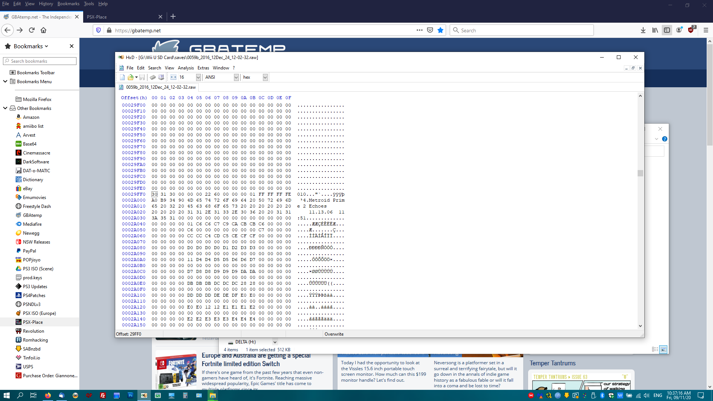Open FileZilla from the taskbar
The width and height of the screenshot is (713, 401).
pyautogui.click(x=103, y=395)
